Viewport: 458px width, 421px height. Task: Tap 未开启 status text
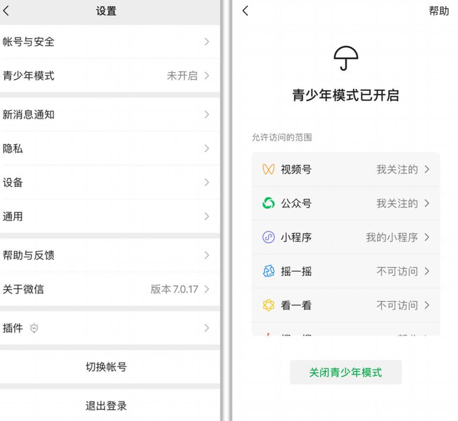click(182, 76)
